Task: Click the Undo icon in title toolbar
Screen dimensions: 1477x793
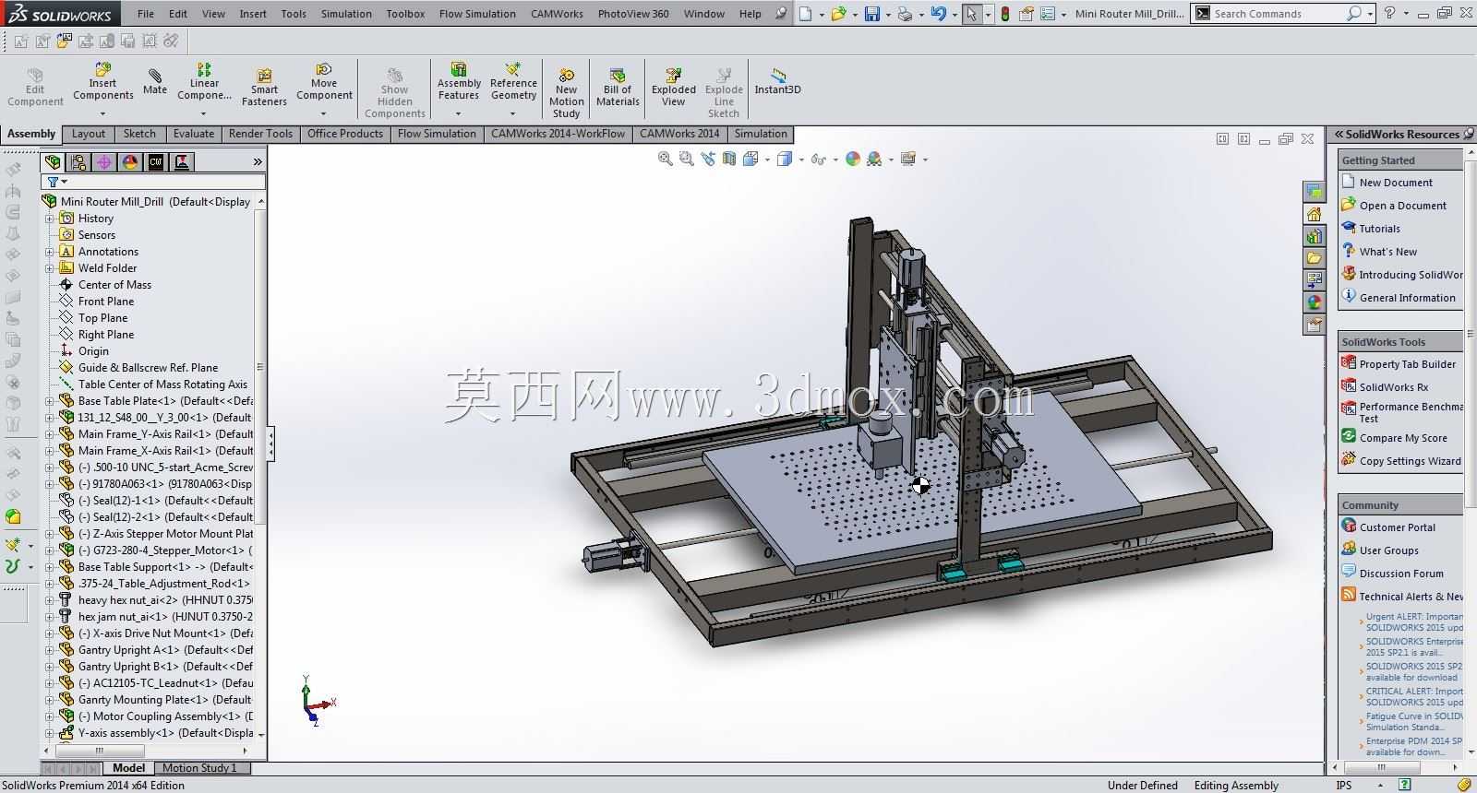Action: pyautogui.click(x=939, y=14)
